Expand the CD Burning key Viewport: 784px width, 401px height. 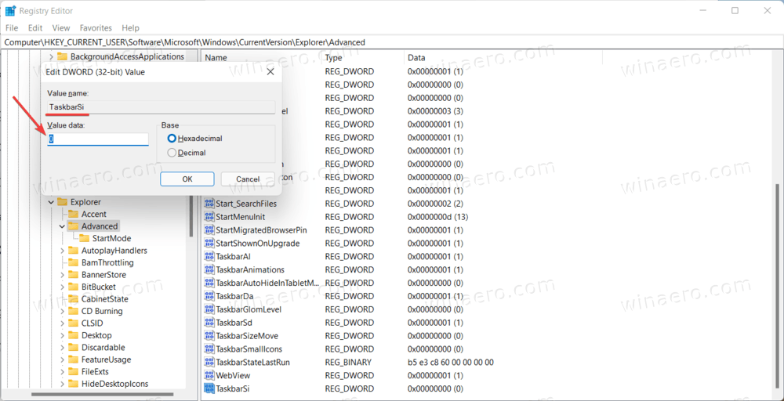(x=62, y=311)
